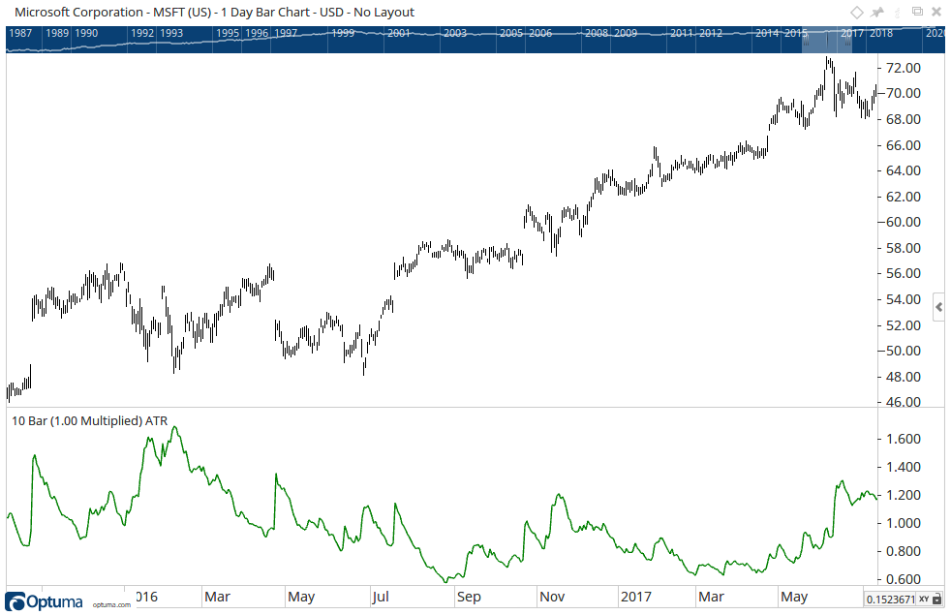Jump to 1999 in the overview strip

tap(343, 33)
